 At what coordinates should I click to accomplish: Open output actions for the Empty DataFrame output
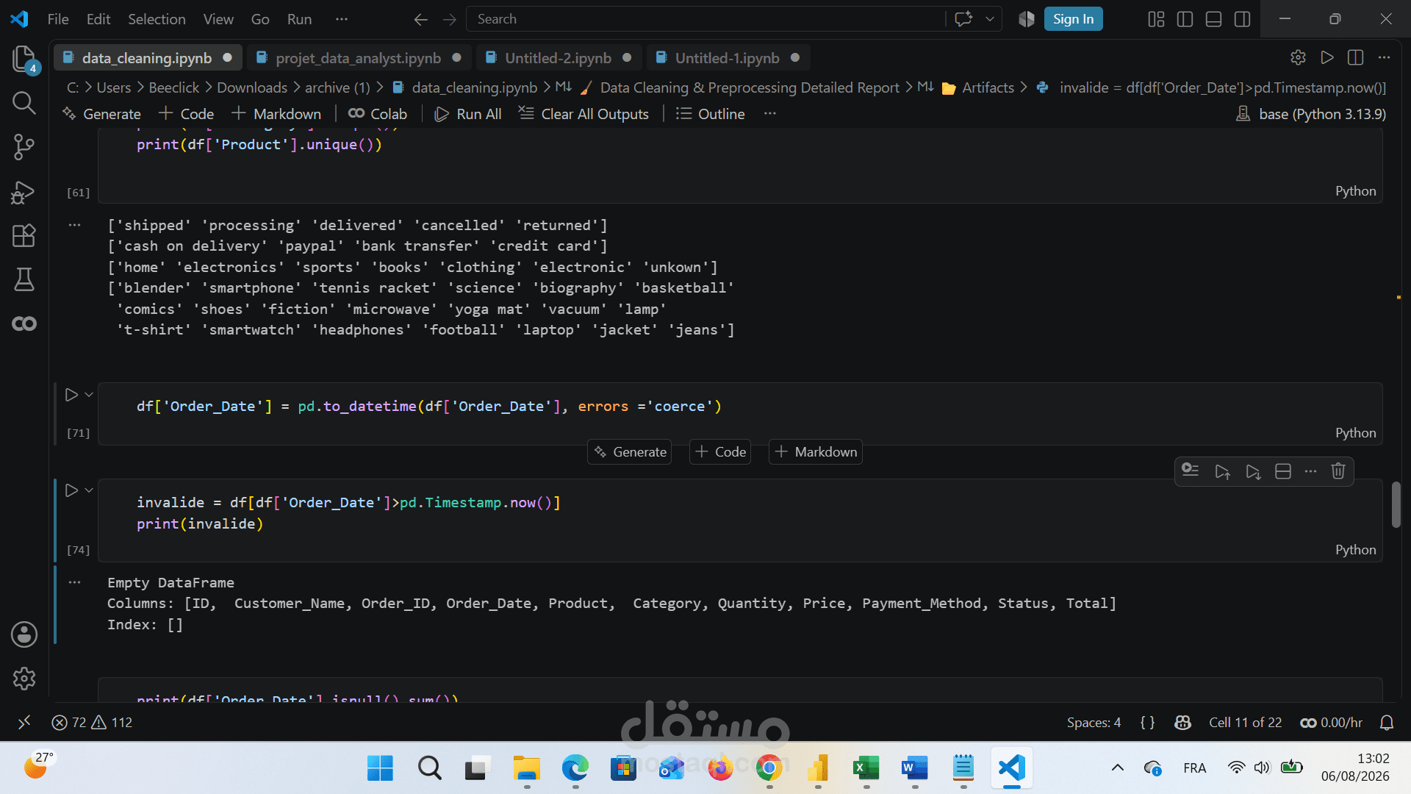74,582
